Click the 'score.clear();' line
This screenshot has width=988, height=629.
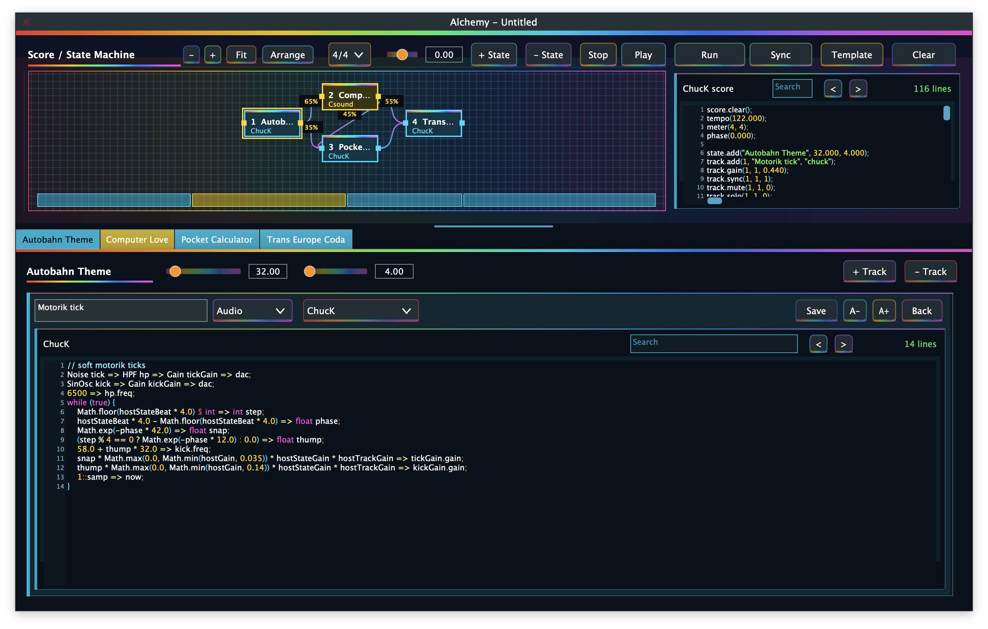(729, 110)
